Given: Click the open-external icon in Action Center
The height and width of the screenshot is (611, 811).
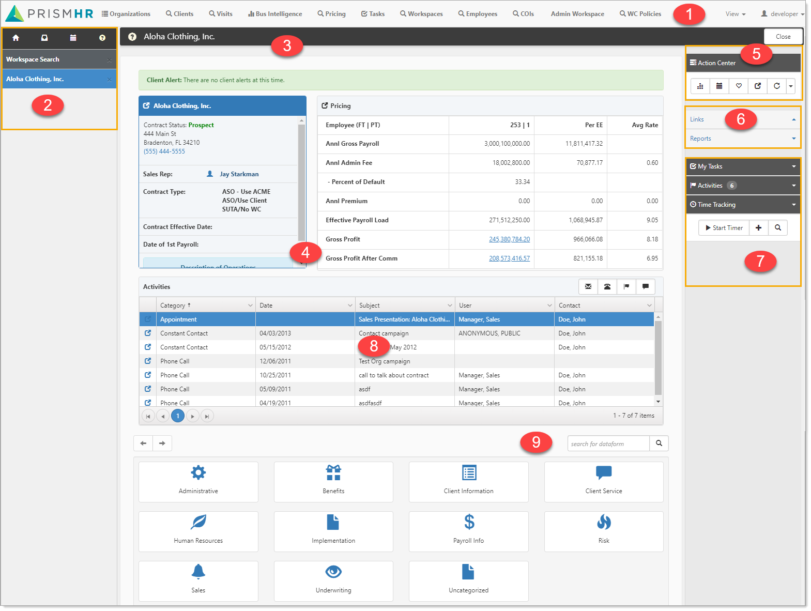Looking at the screenshot, I should (758, 86).
